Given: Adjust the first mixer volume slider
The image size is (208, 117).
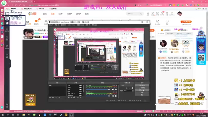Looking at the screenshot, I should (98, 89).
